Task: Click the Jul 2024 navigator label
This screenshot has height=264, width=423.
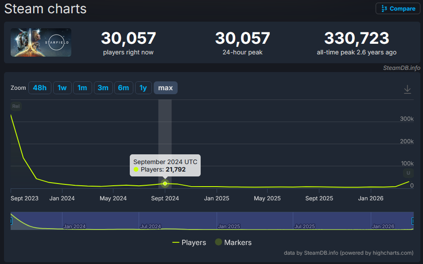Action: click(151, 226)
